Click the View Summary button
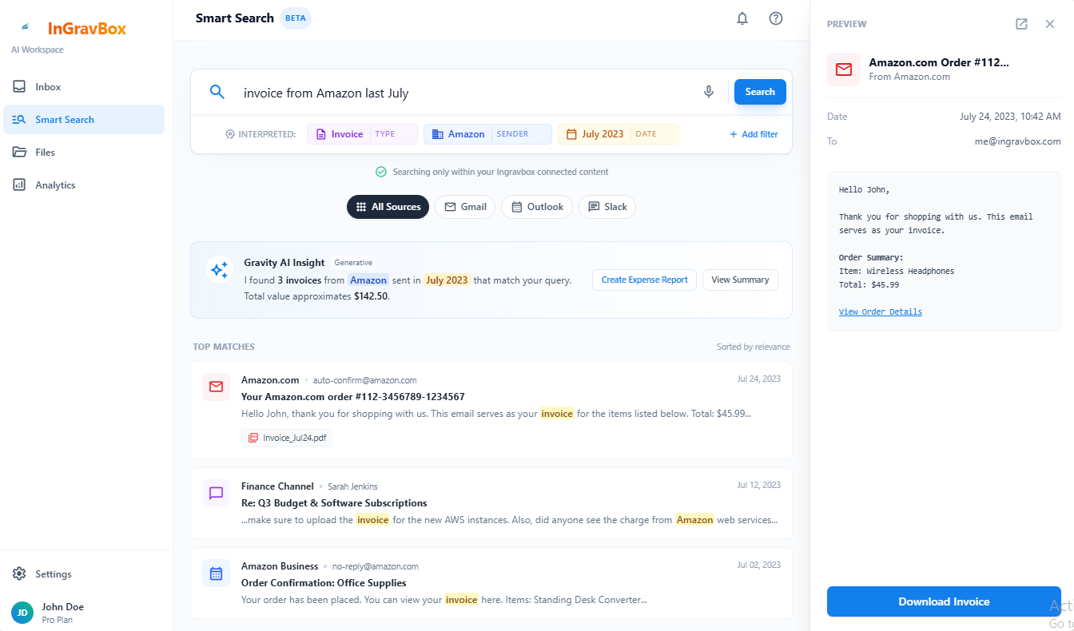 (x=740, y=280)
